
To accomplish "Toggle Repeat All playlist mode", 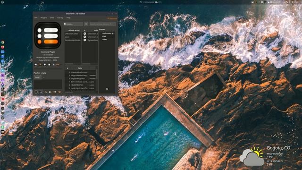I will (41, 92).
